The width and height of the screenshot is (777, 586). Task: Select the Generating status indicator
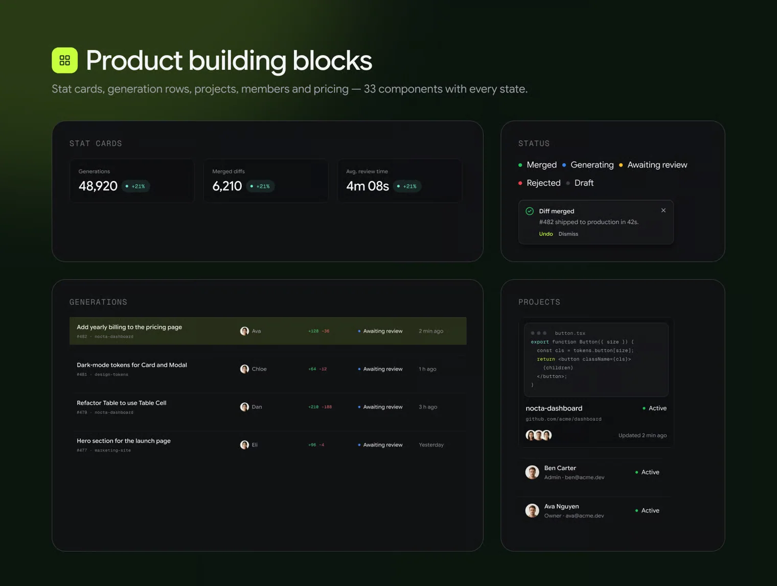588,165
